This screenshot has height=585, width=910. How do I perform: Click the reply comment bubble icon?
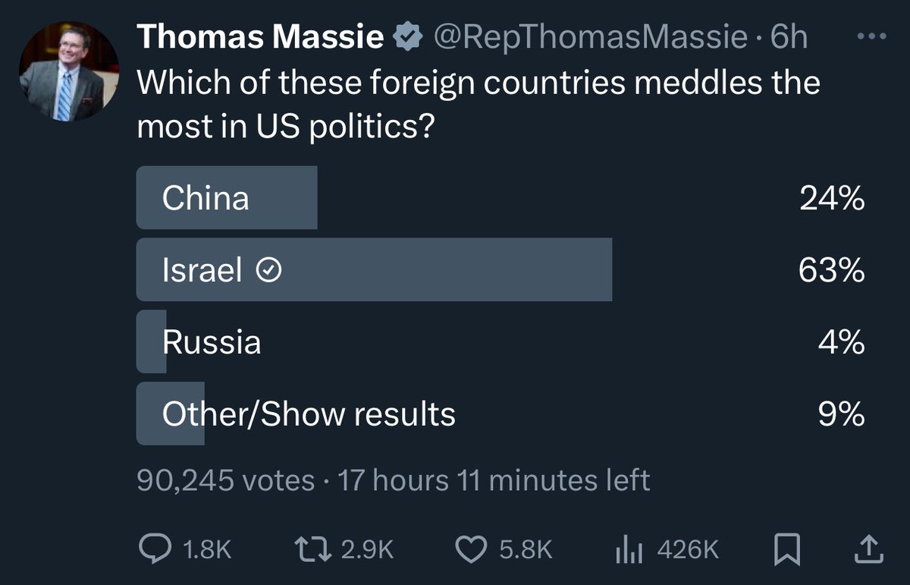(x=156, y=549)
